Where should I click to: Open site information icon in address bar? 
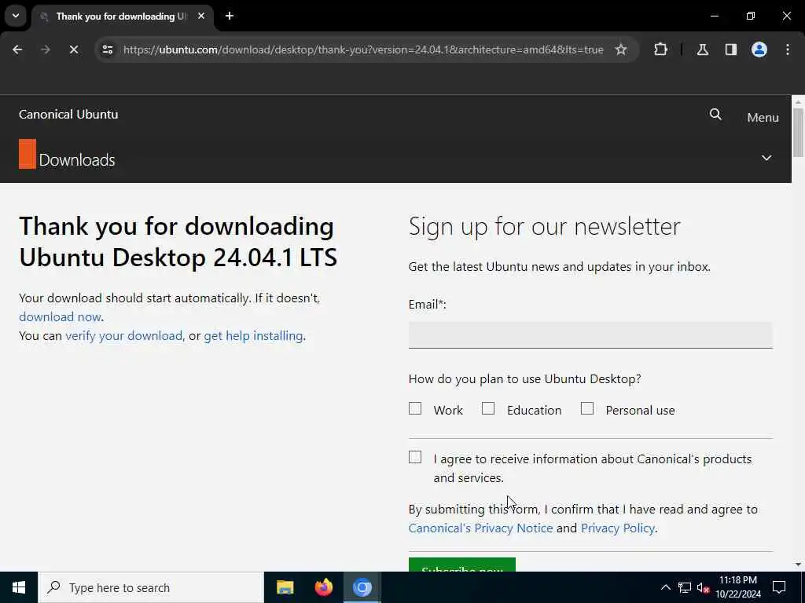coord(107,49)
